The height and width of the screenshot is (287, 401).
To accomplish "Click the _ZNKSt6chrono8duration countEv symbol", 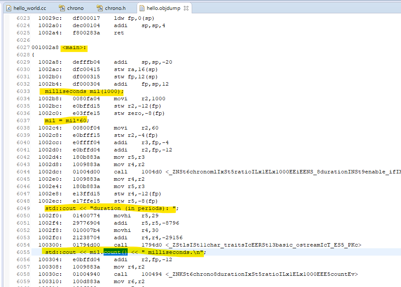I will (262, 274).
